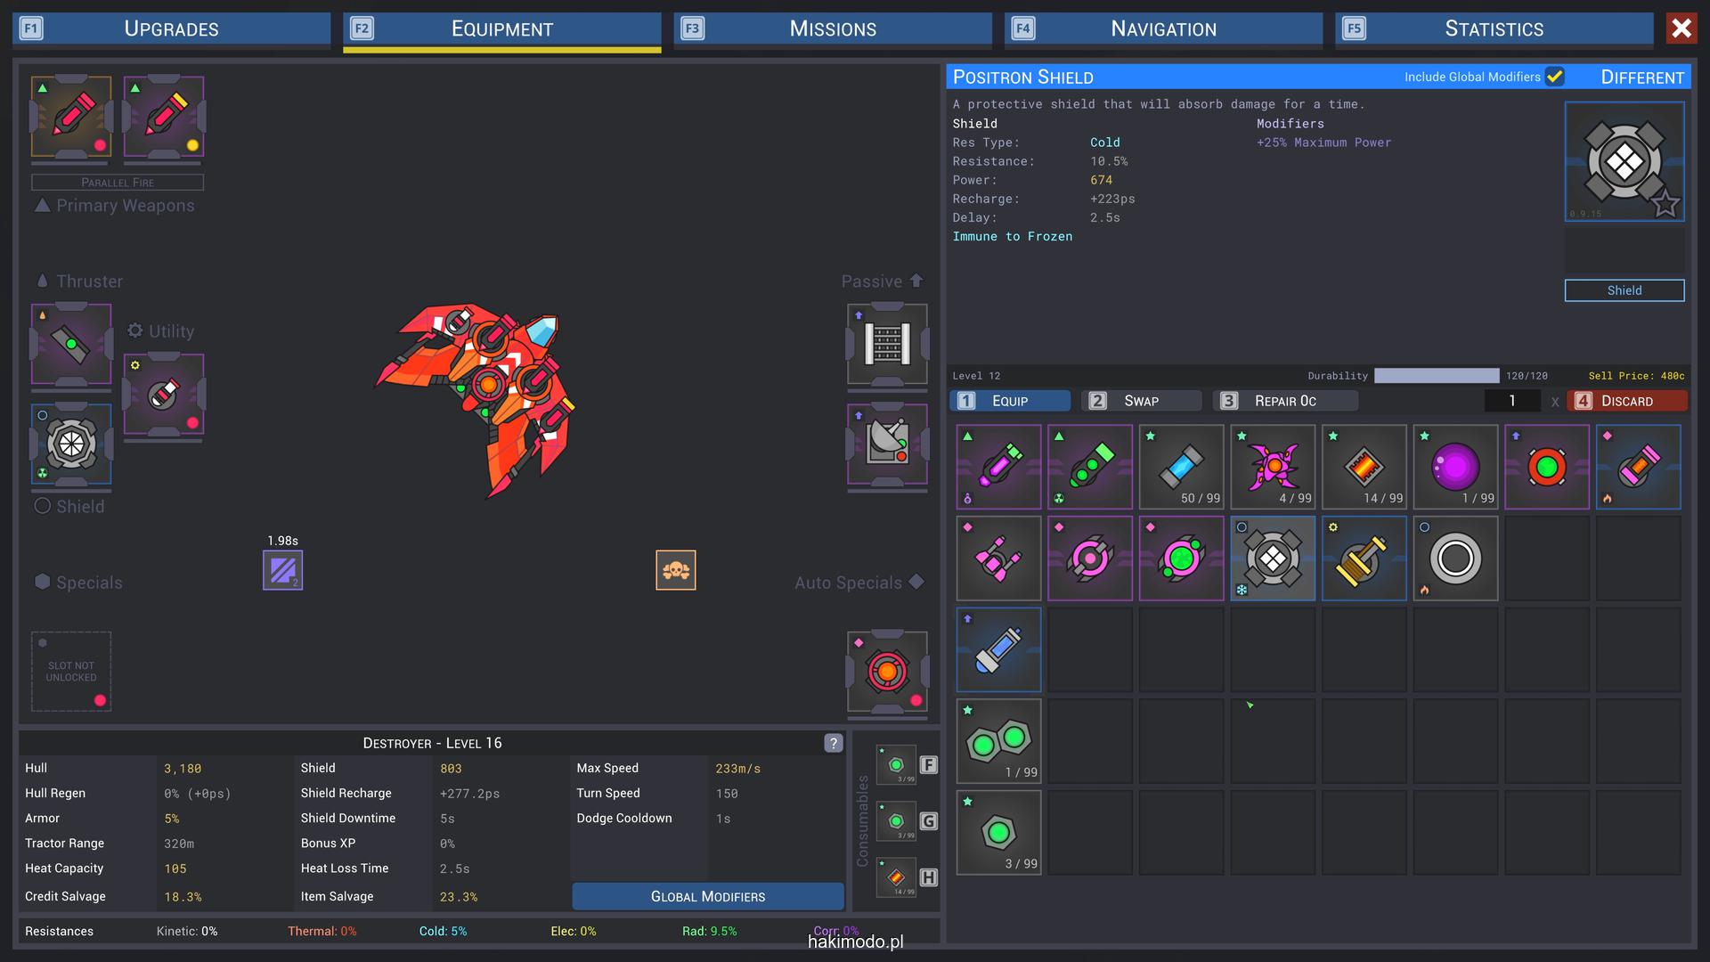Click the auto special red target slot
This screenshot has width=1710, height=962.
tap(887, 672)
